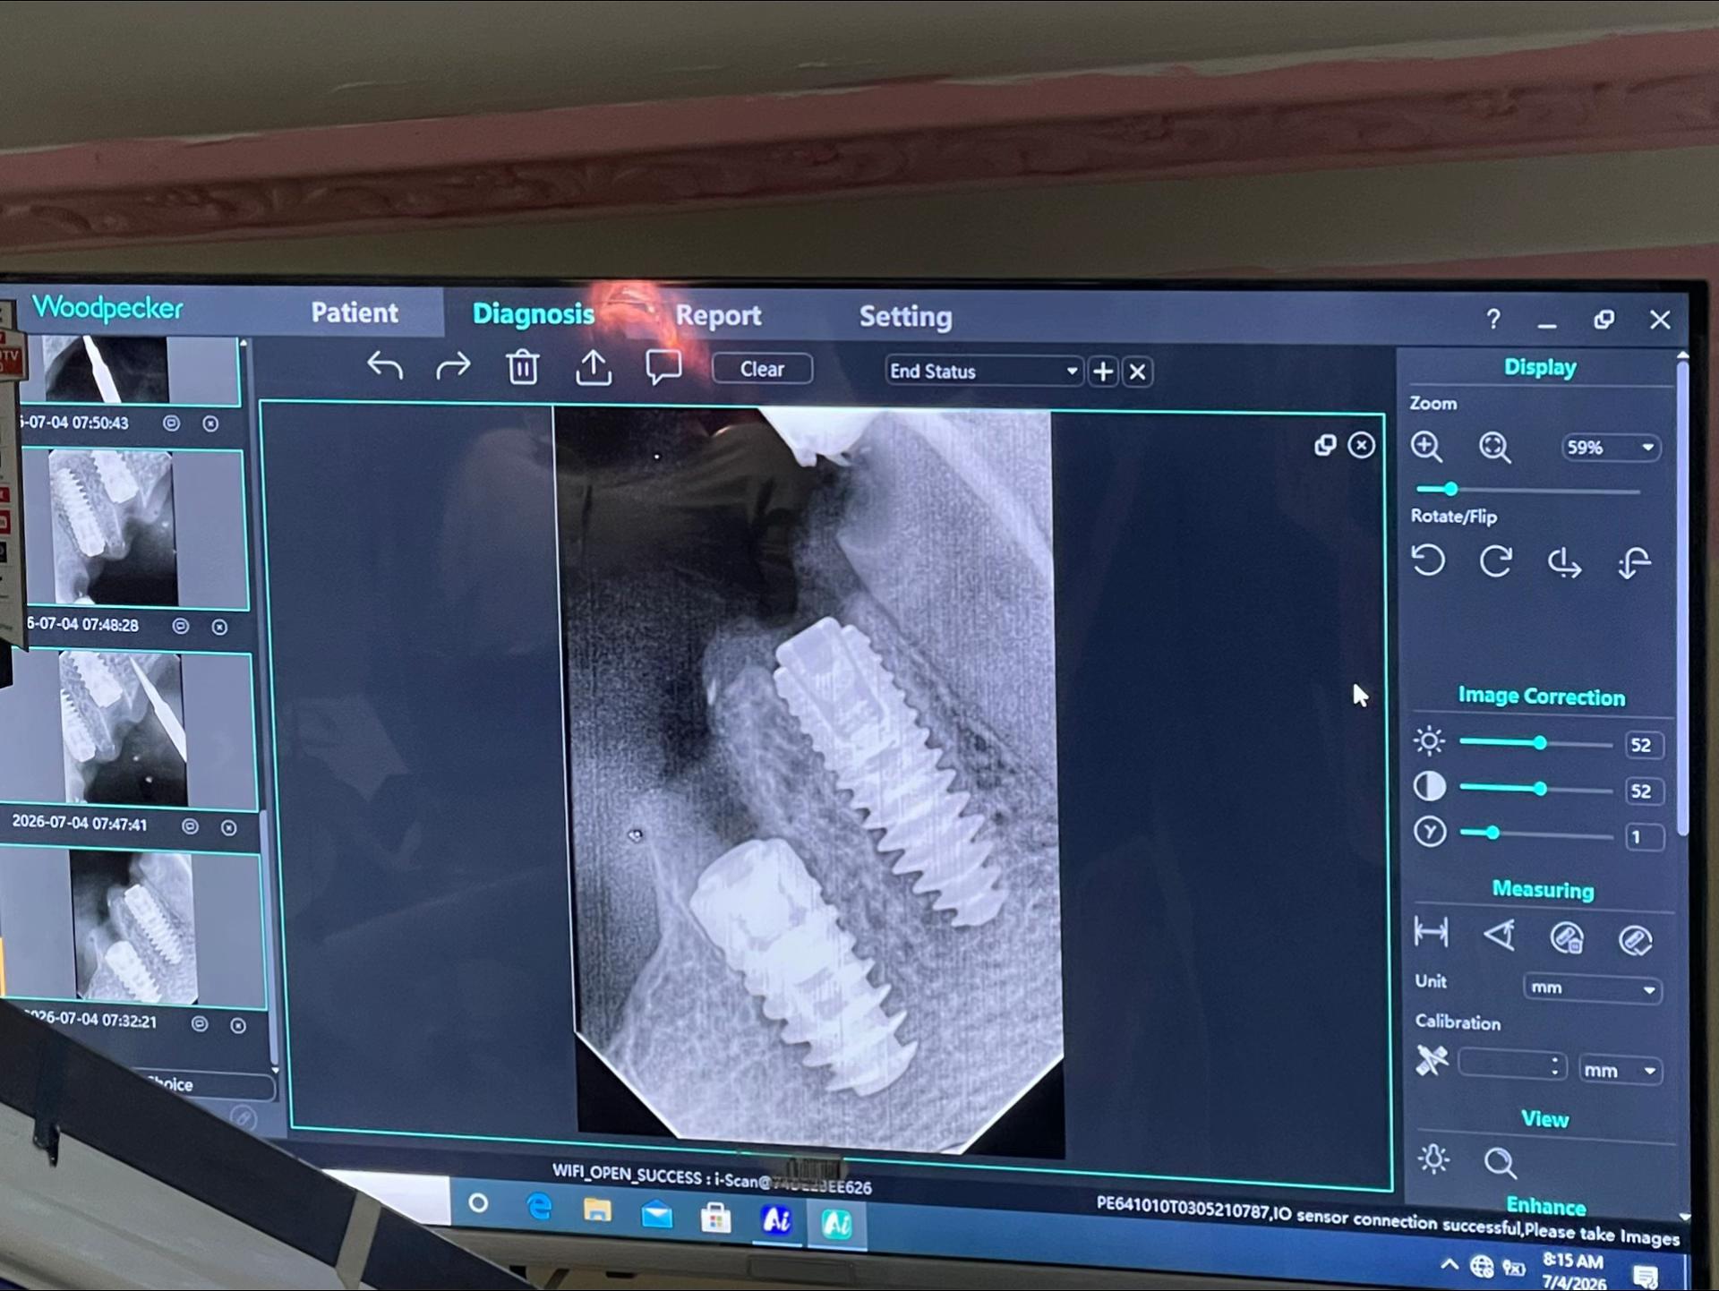This screenshot has height=1291, width=1719.
Task: Remove the 07:47:41 thumbnail with X
Action: click(x=229, y=827)
